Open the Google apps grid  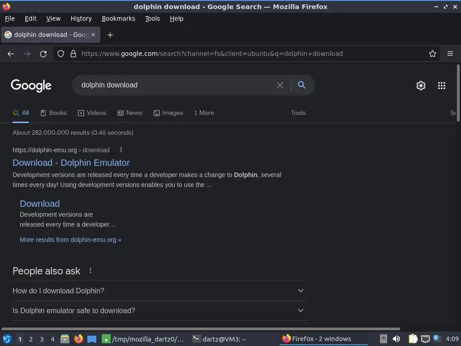pos(442,86)
